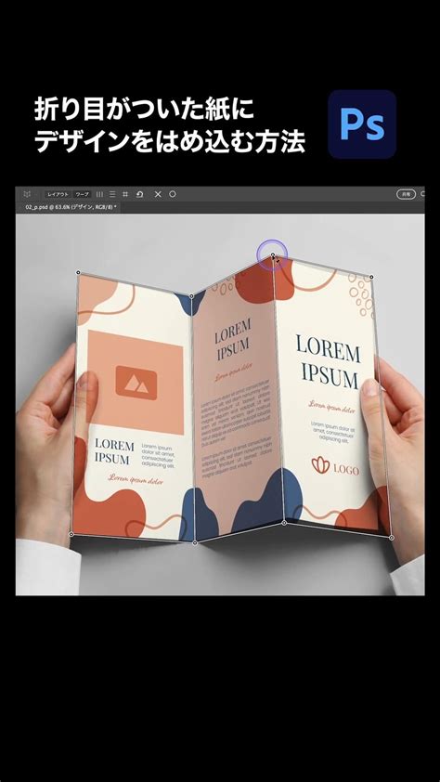Click the warp tool icon left of レイアウト
Image resolution: width=440 pixels, height=782 pixels.
(x=27, y=194)
